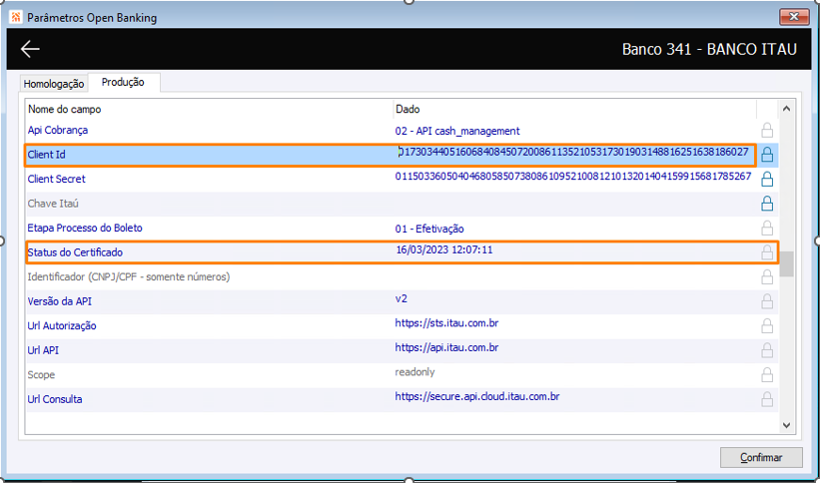
Task: Select the 'Client Id' field name
Action: (x=47, y=155)
